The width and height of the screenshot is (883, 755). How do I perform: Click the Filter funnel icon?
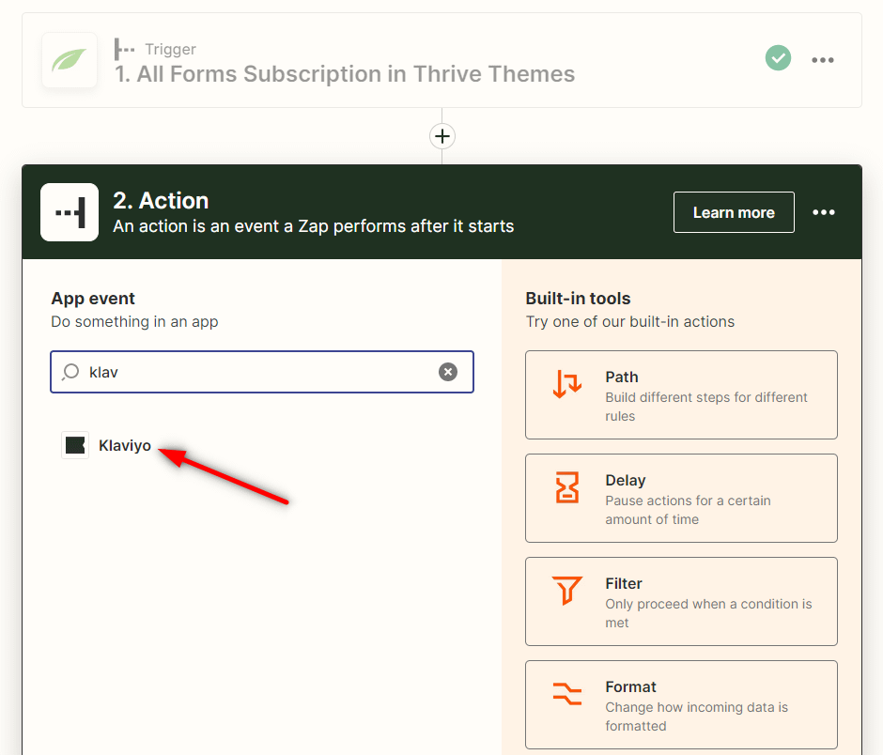[567, 592]
